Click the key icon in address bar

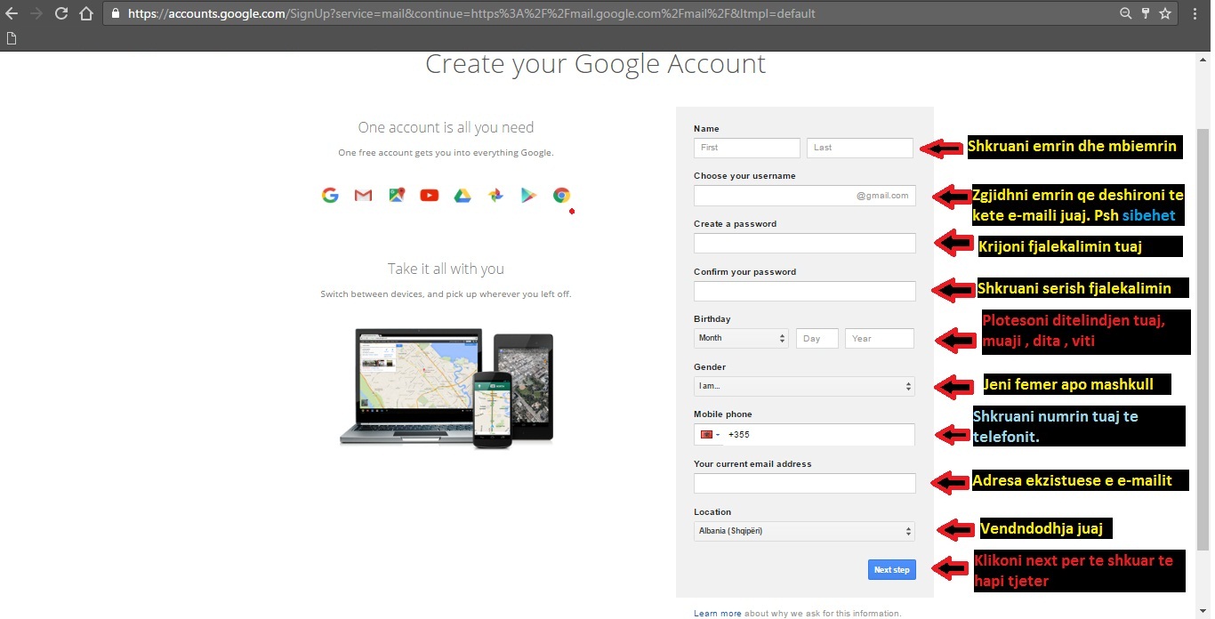coord(1146,13)
